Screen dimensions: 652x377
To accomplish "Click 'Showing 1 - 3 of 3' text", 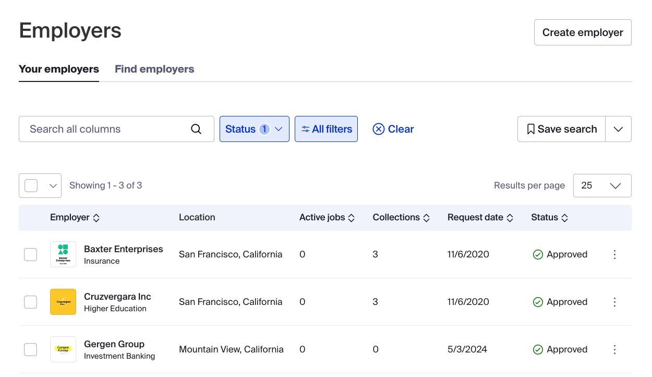I will coord(106,185).
